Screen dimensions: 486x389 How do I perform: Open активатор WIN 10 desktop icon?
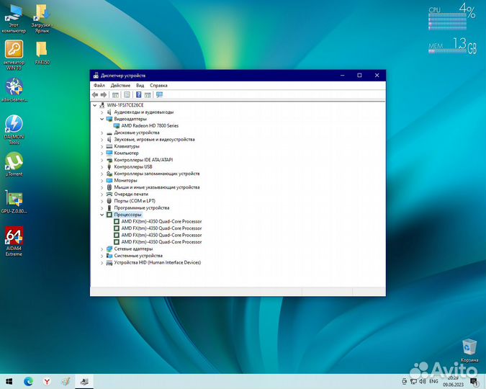click(x=14, y=55)
